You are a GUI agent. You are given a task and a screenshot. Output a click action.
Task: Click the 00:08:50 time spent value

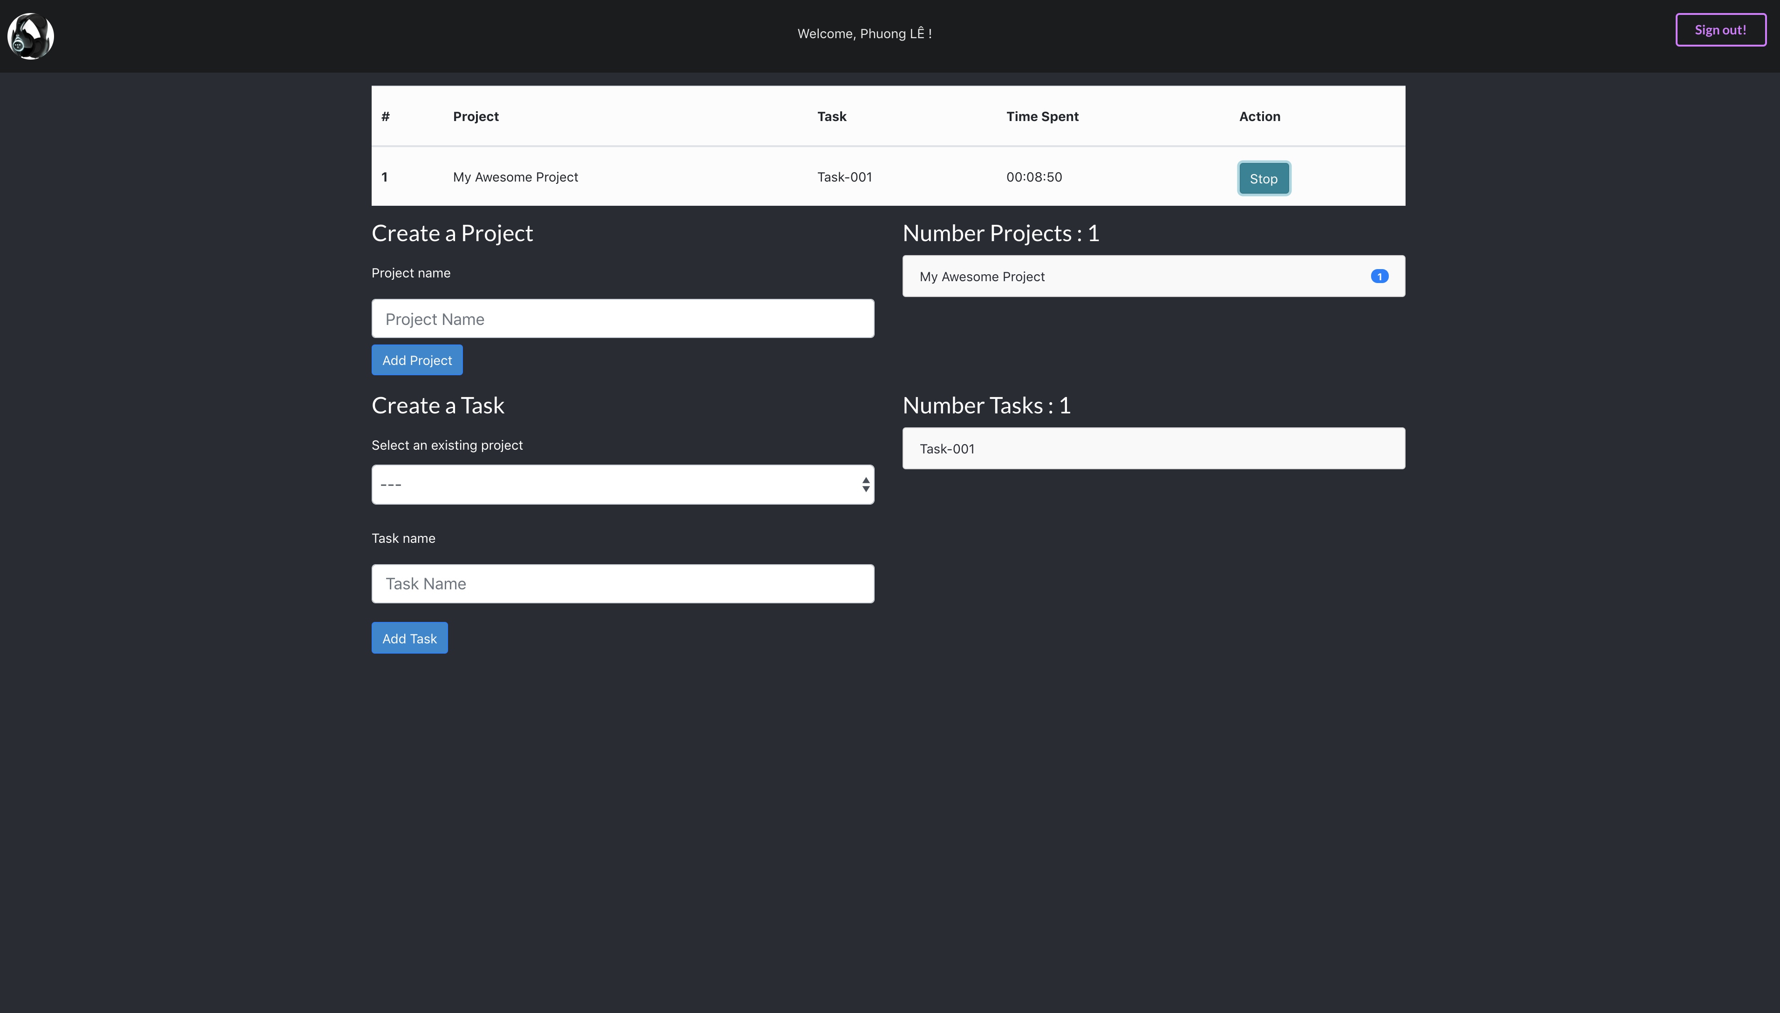coord(1033,177)
